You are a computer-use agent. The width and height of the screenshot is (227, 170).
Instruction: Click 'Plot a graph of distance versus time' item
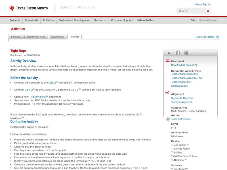pos(35,143)
